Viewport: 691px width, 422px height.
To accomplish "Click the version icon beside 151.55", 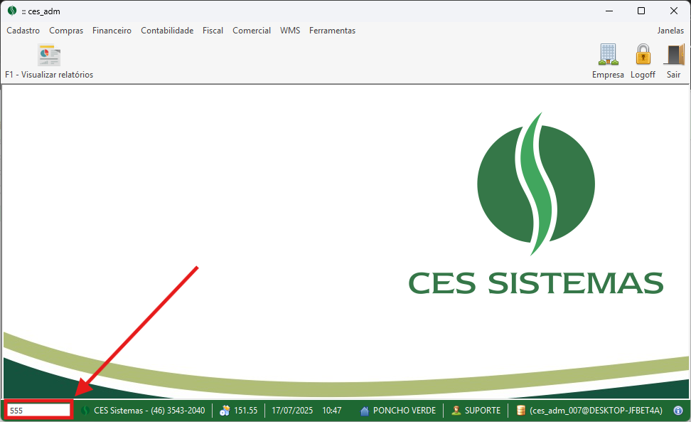I will 225,411.
